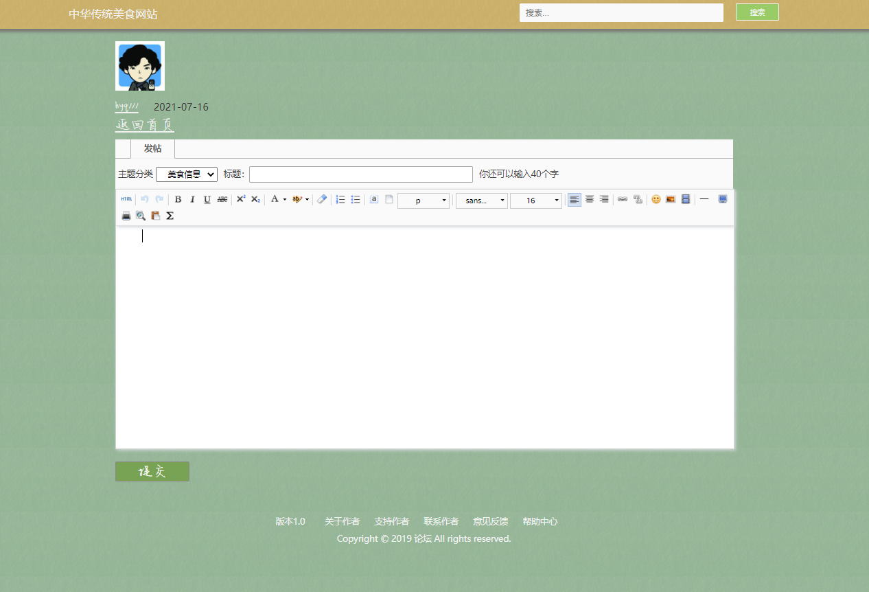Align text to the left
Screen dimensions: 869x592
(575, 199)
